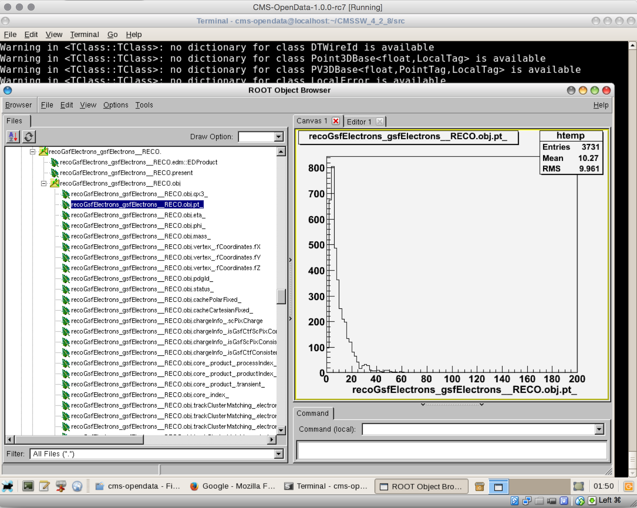
Task: Click the Xfce mouse menu icon
Action: coord(8,486)
